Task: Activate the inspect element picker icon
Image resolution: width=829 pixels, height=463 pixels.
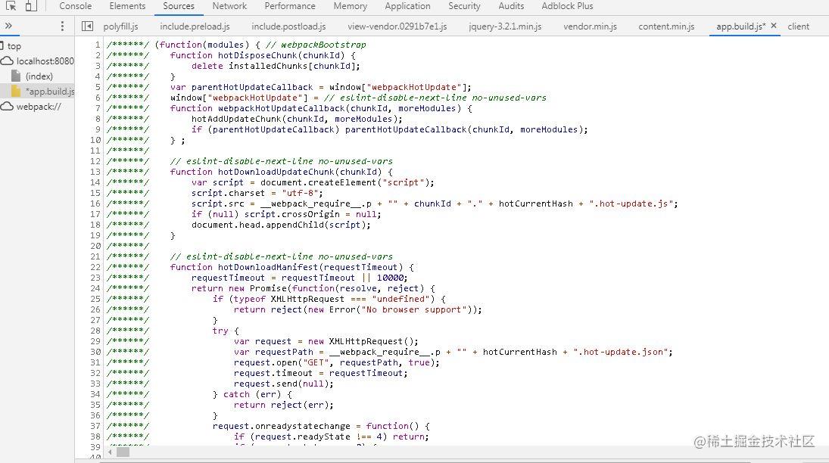Action: point(11,6)
